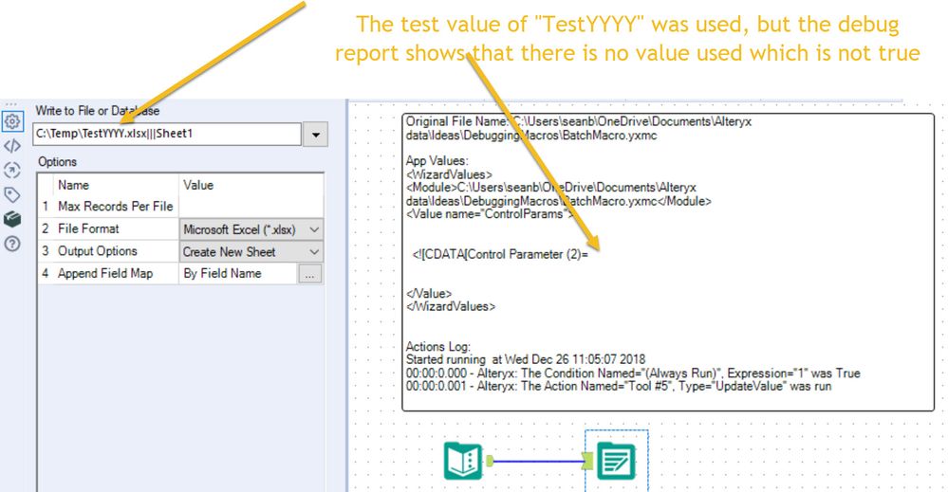Screen dimensions: 948x492
Task: Click the Append Field Map ellipsis button
Action: tap(309, 274)
